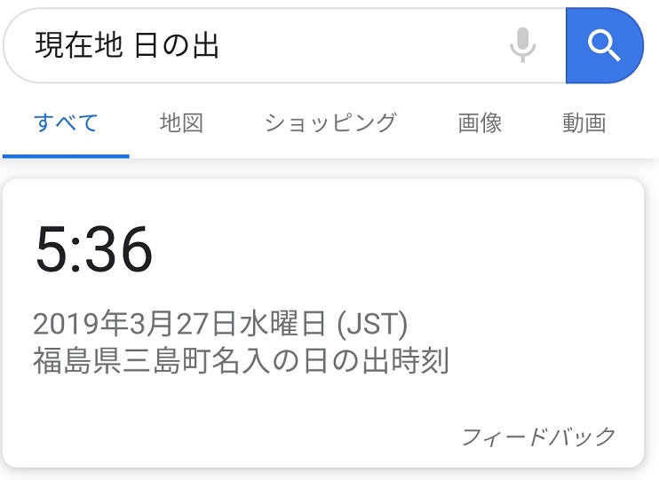
Task: Click the blue underline beneath the すべて tab
Action: (x=66, y=156)
